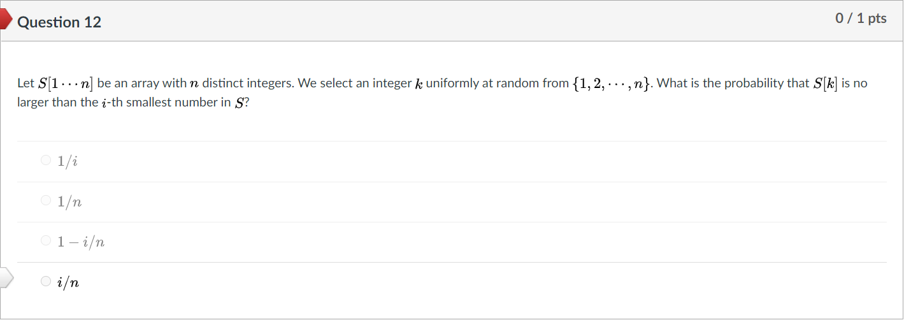904x320 pixels.
Task: Click the 0 / 1 pts score label
Action: 861,18
